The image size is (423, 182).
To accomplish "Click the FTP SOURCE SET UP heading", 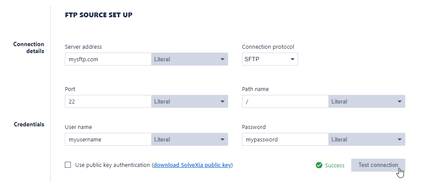I will (x=99, y=15).
